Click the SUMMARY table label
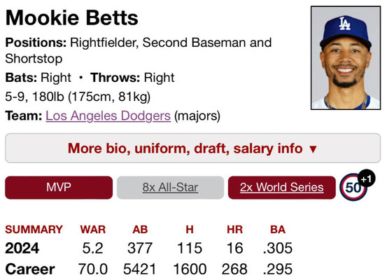Screen dimensions: 387x280 (x=34, y=230)
